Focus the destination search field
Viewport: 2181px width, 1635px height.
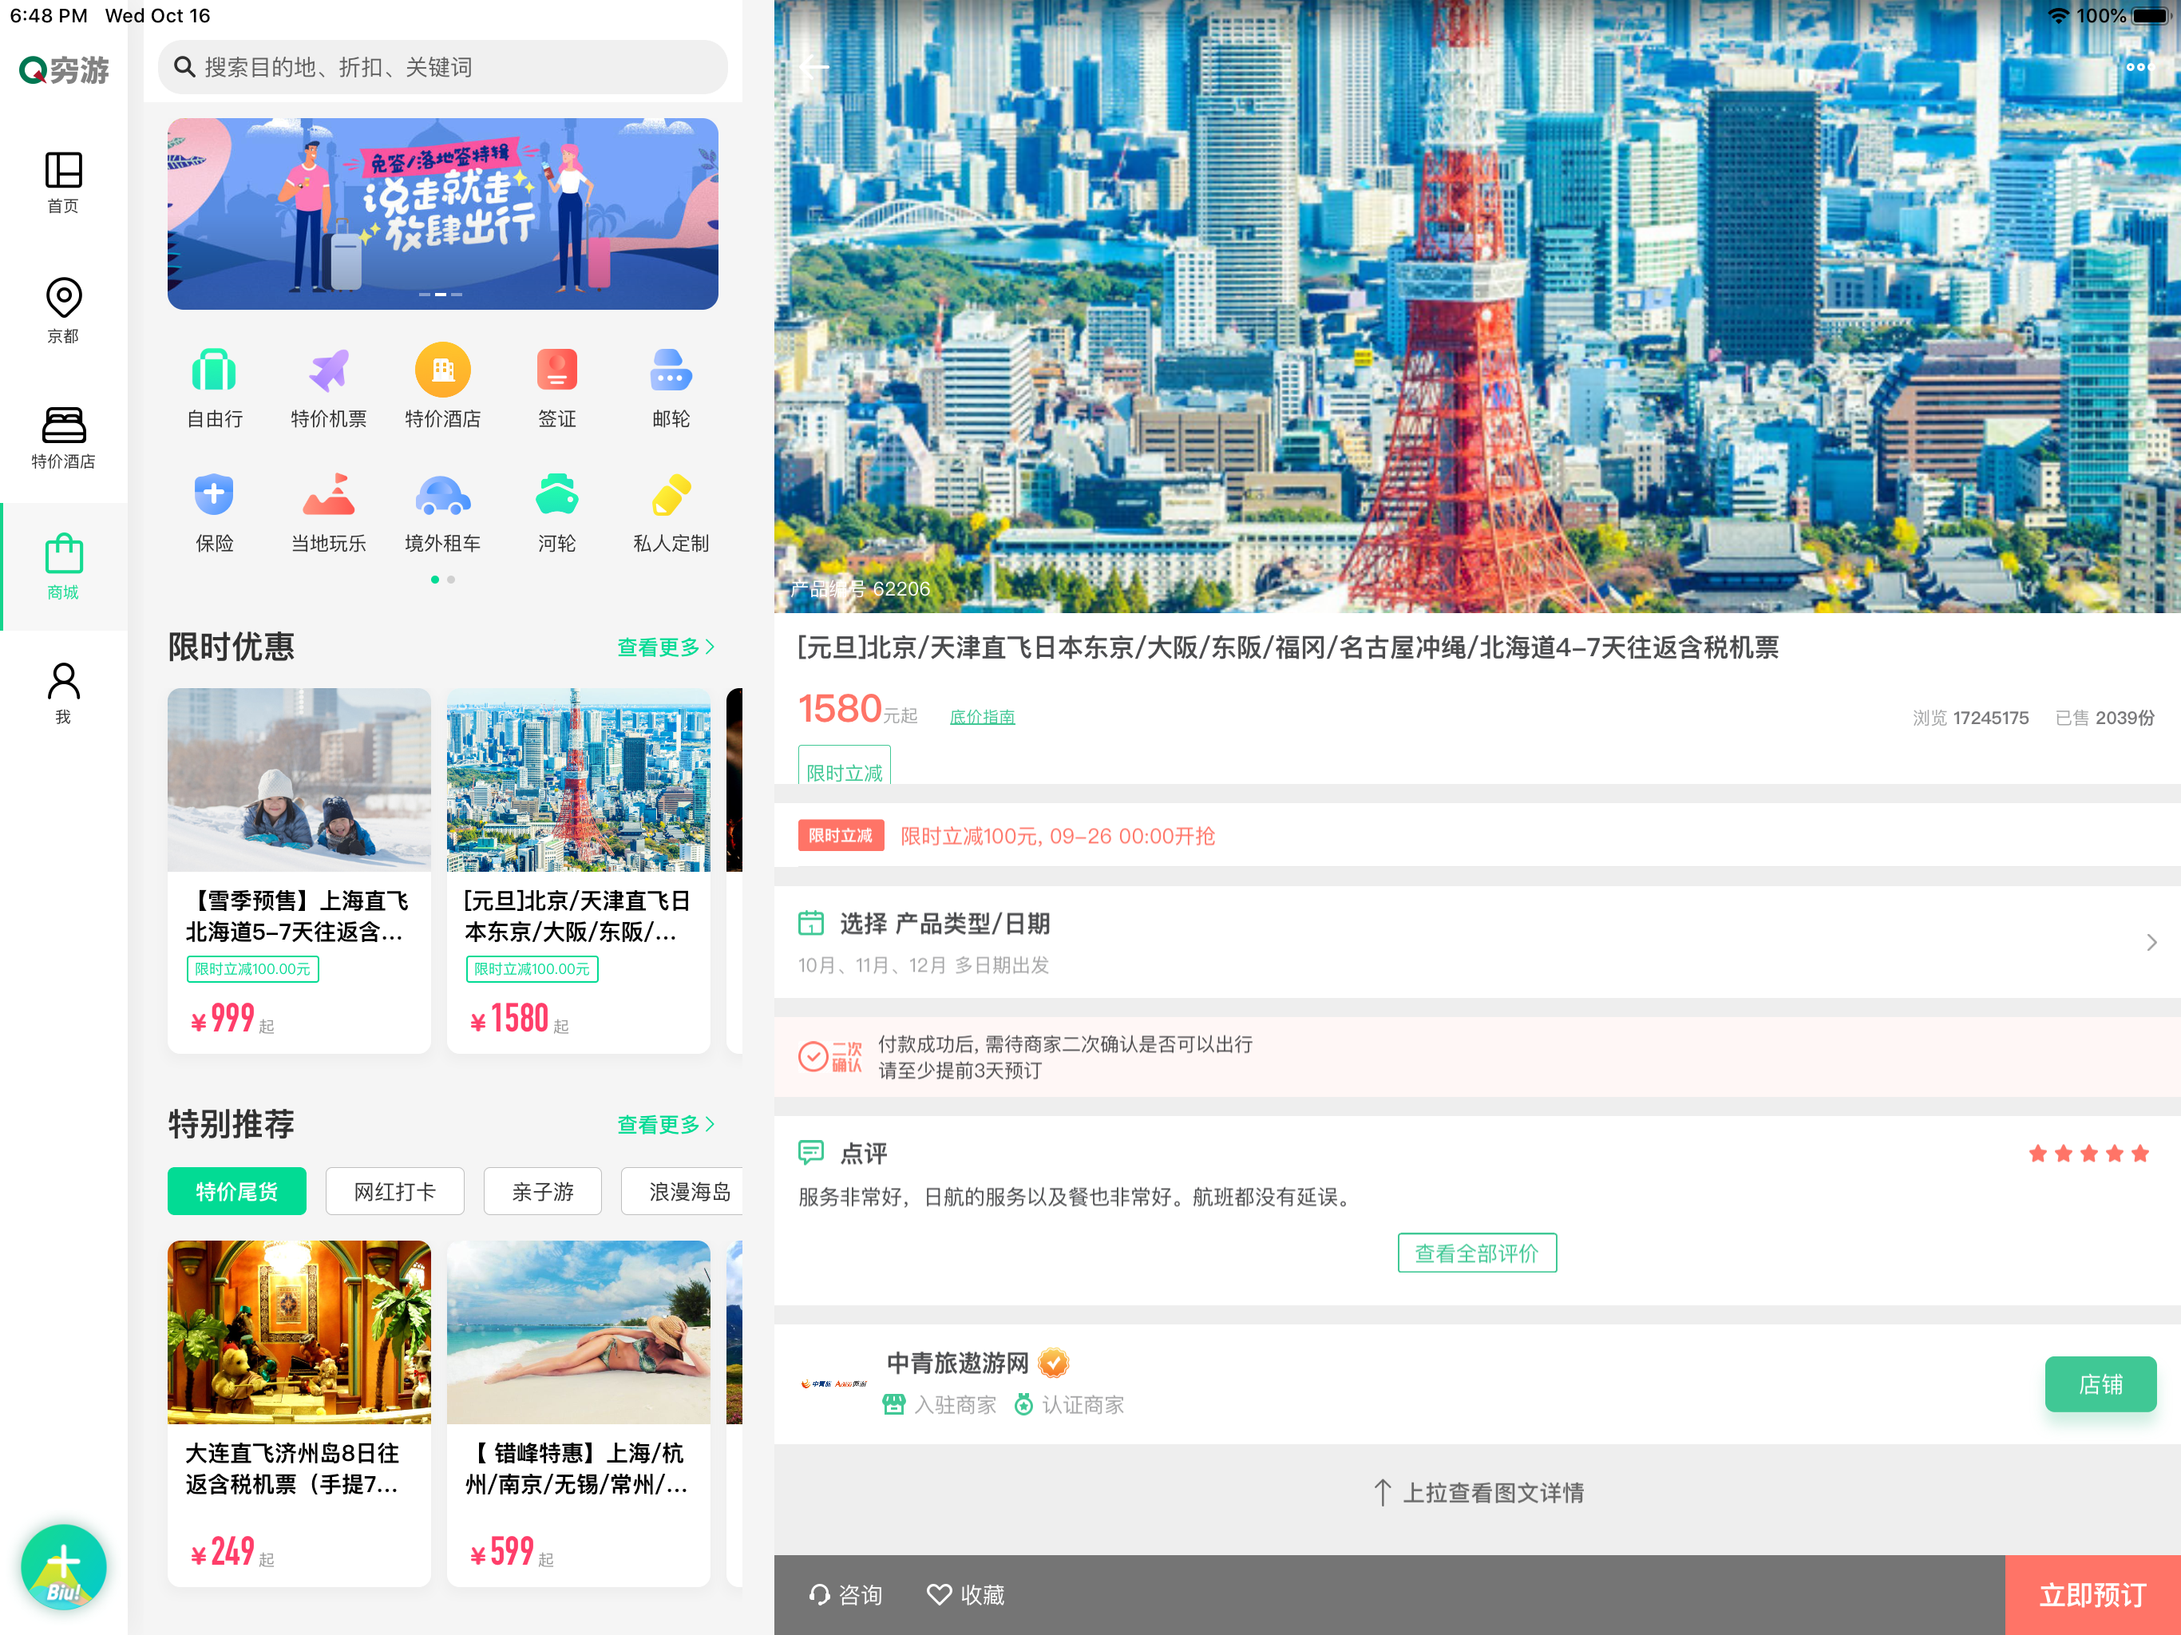click(x=443, y=67)
